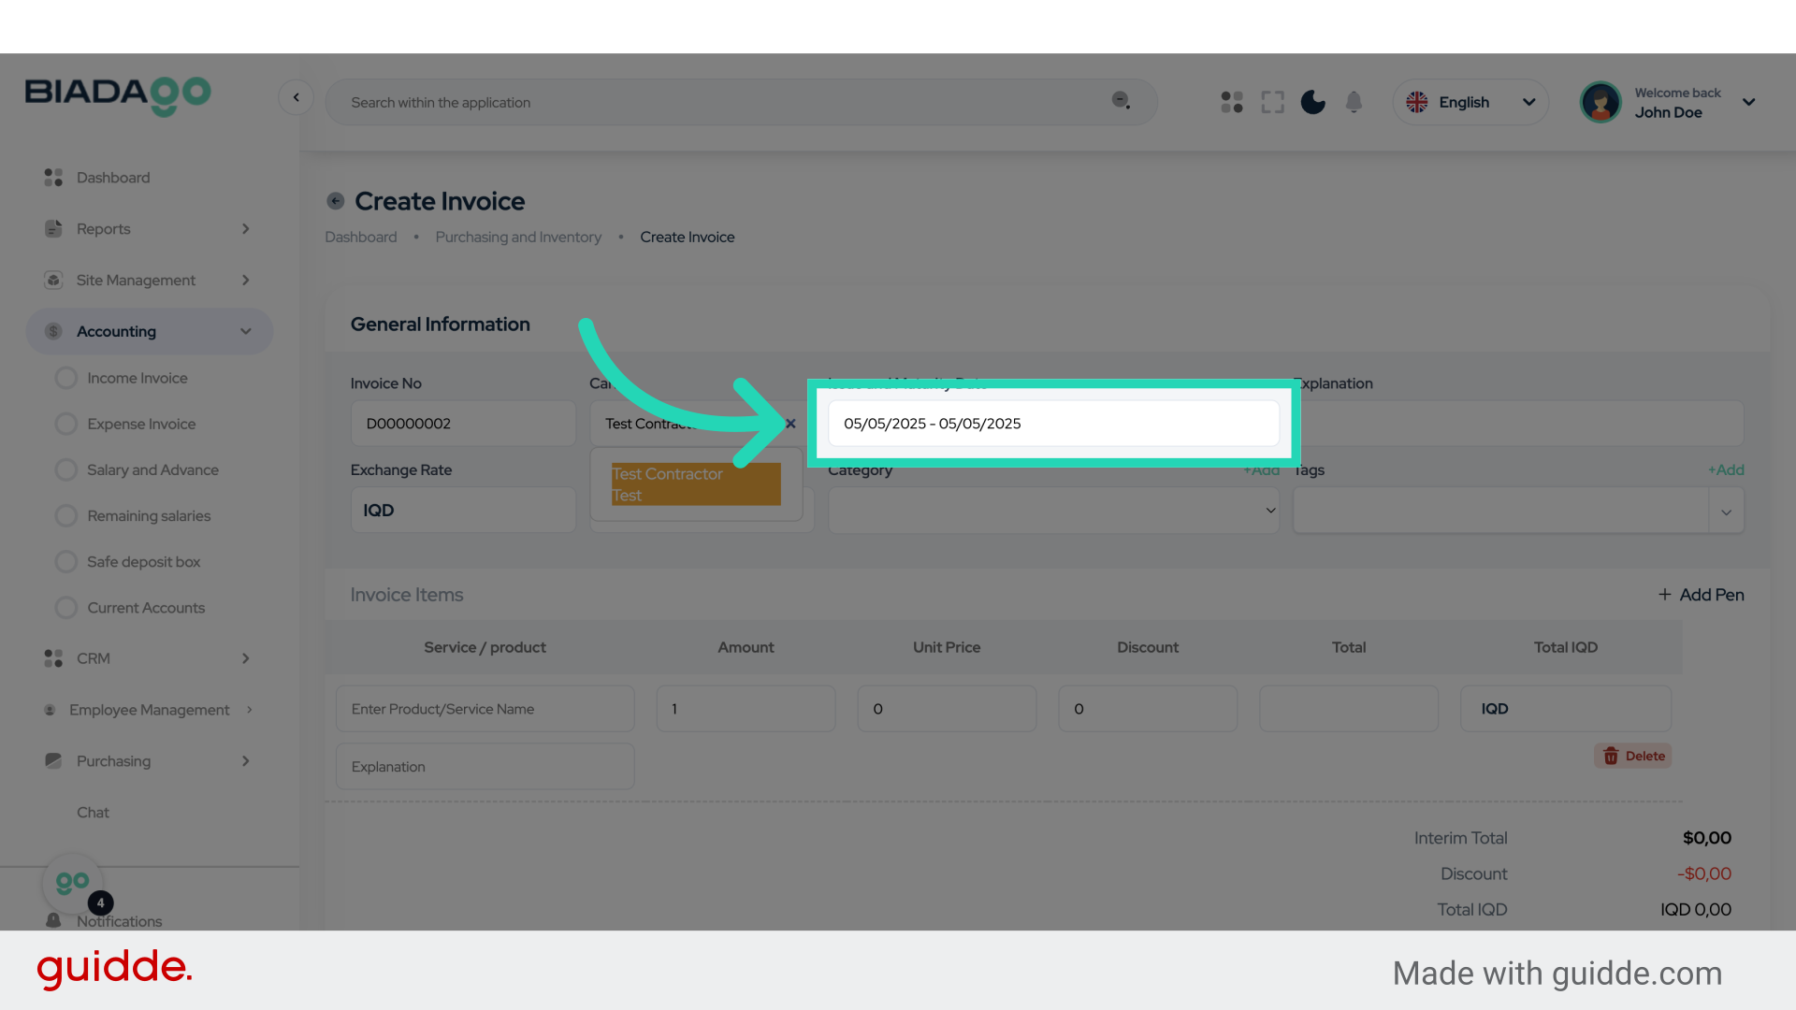Click the Site Management box icon

click(x=52, y=280)
